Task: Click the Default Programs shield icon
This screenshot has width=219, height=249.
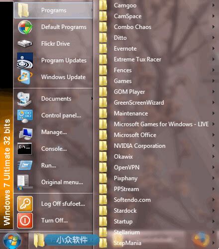Action: [x=25, y=27]
